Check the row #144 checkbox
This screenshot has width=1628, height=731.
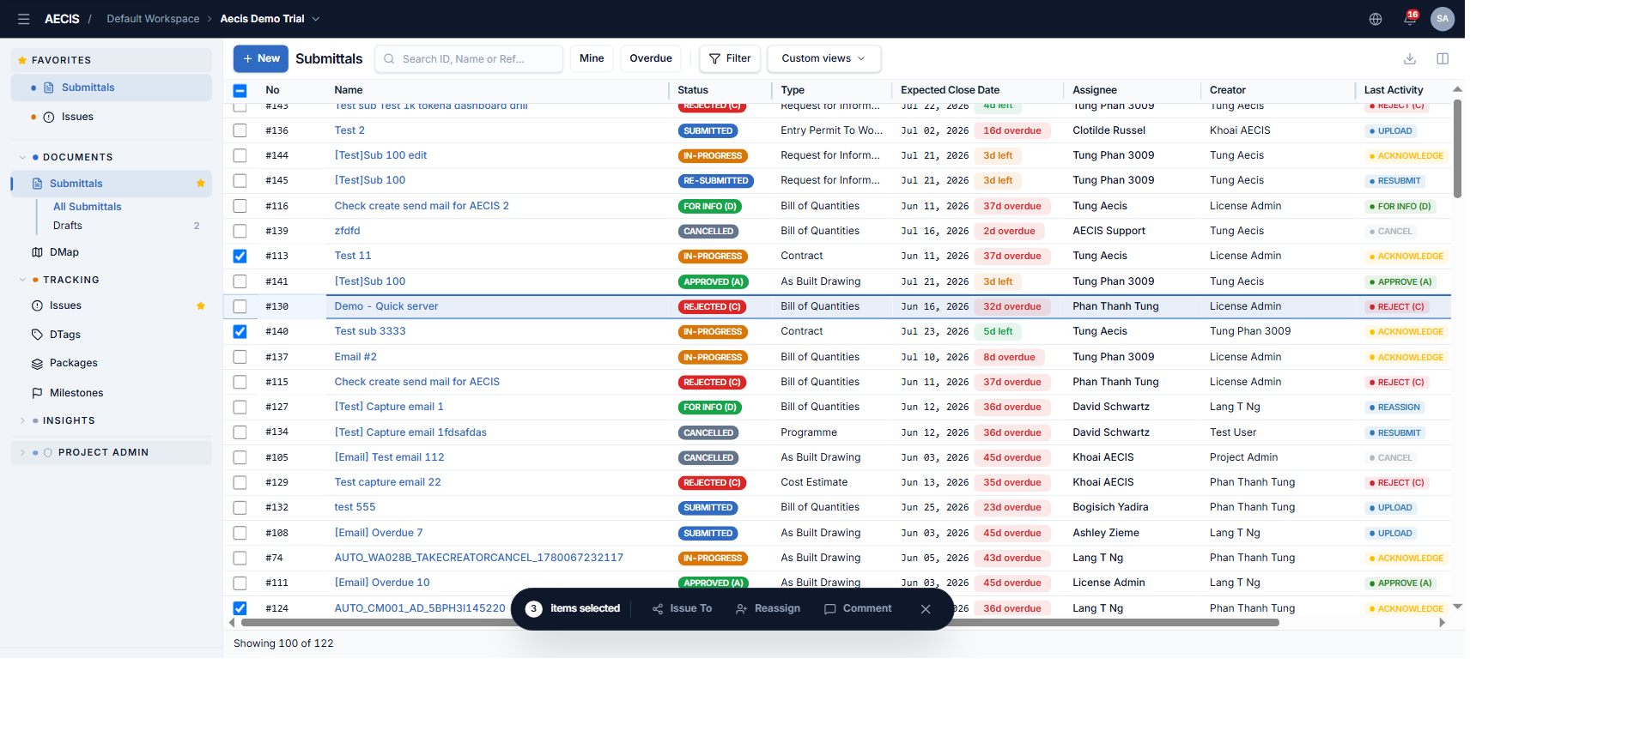[x=240, y=155]
